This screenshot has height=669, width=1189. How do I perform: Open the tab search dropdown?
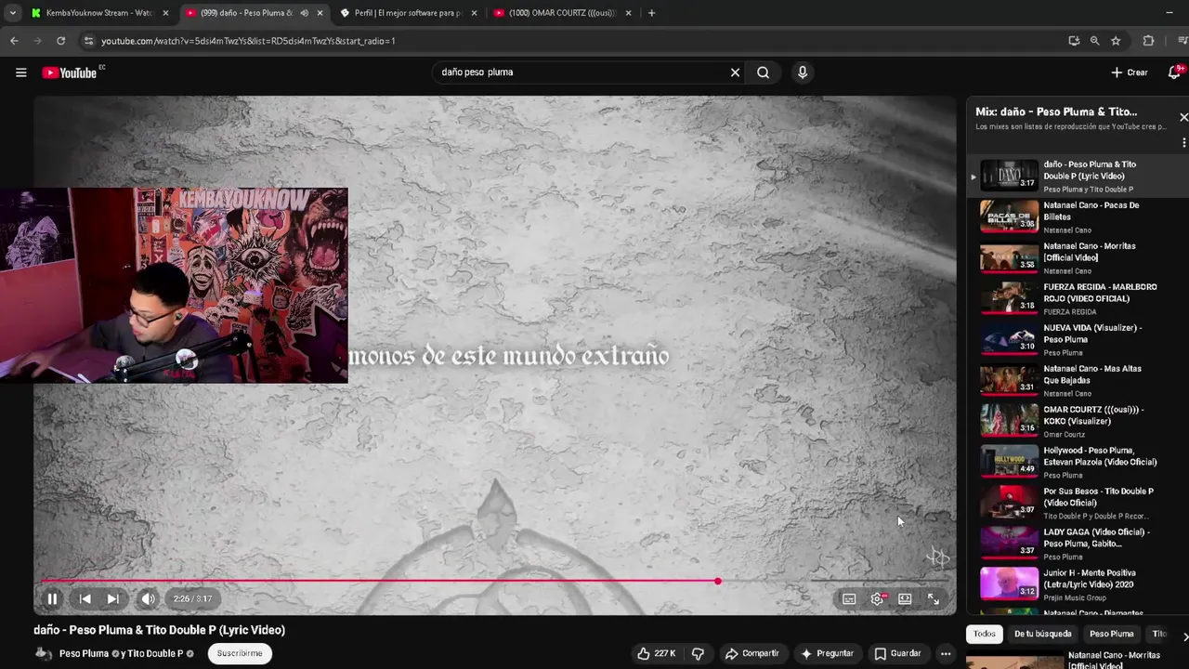[x=12, y=13]
